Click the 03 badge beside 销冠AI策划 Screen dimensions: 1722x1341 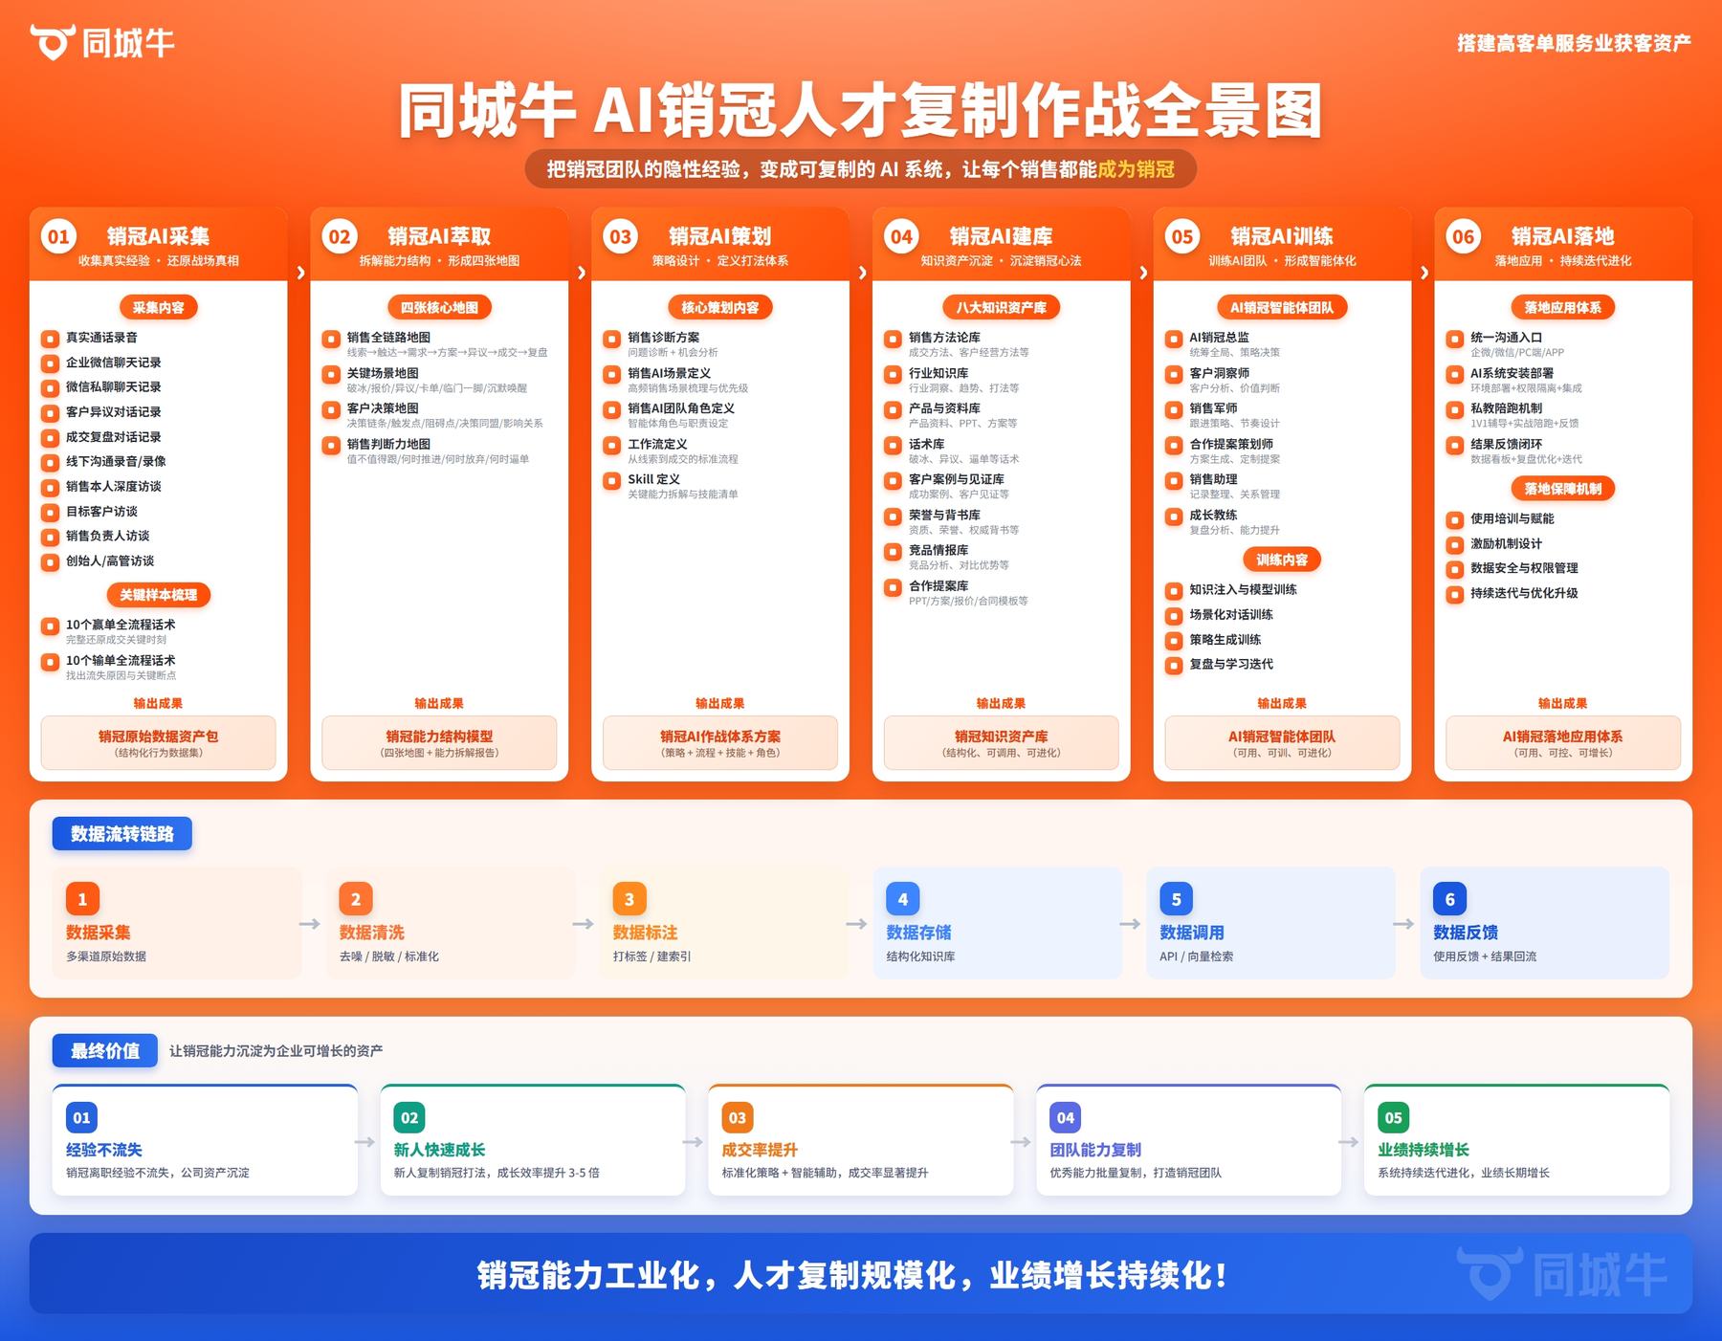621,237
